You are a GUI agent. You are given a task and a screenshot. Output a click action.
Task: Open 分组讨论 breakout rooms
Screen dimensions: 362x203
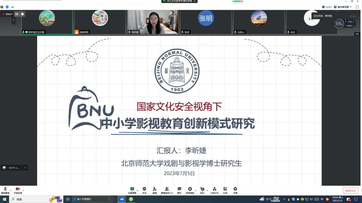pyautogui.click(x=215, y=190)
